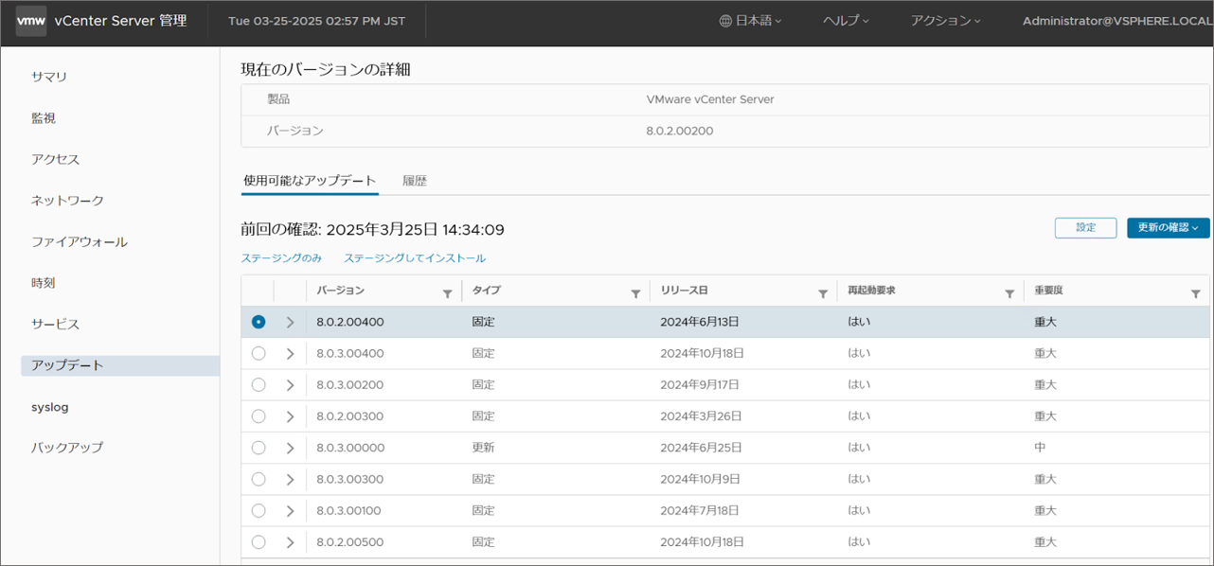Expand details for version 8.0.3.00200

(x=290, y=385)
